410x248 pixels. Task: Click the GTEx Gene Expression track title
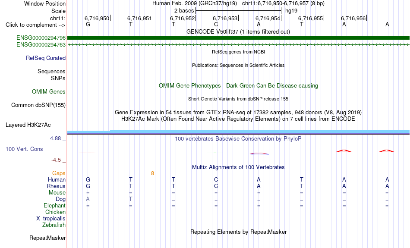238,113
